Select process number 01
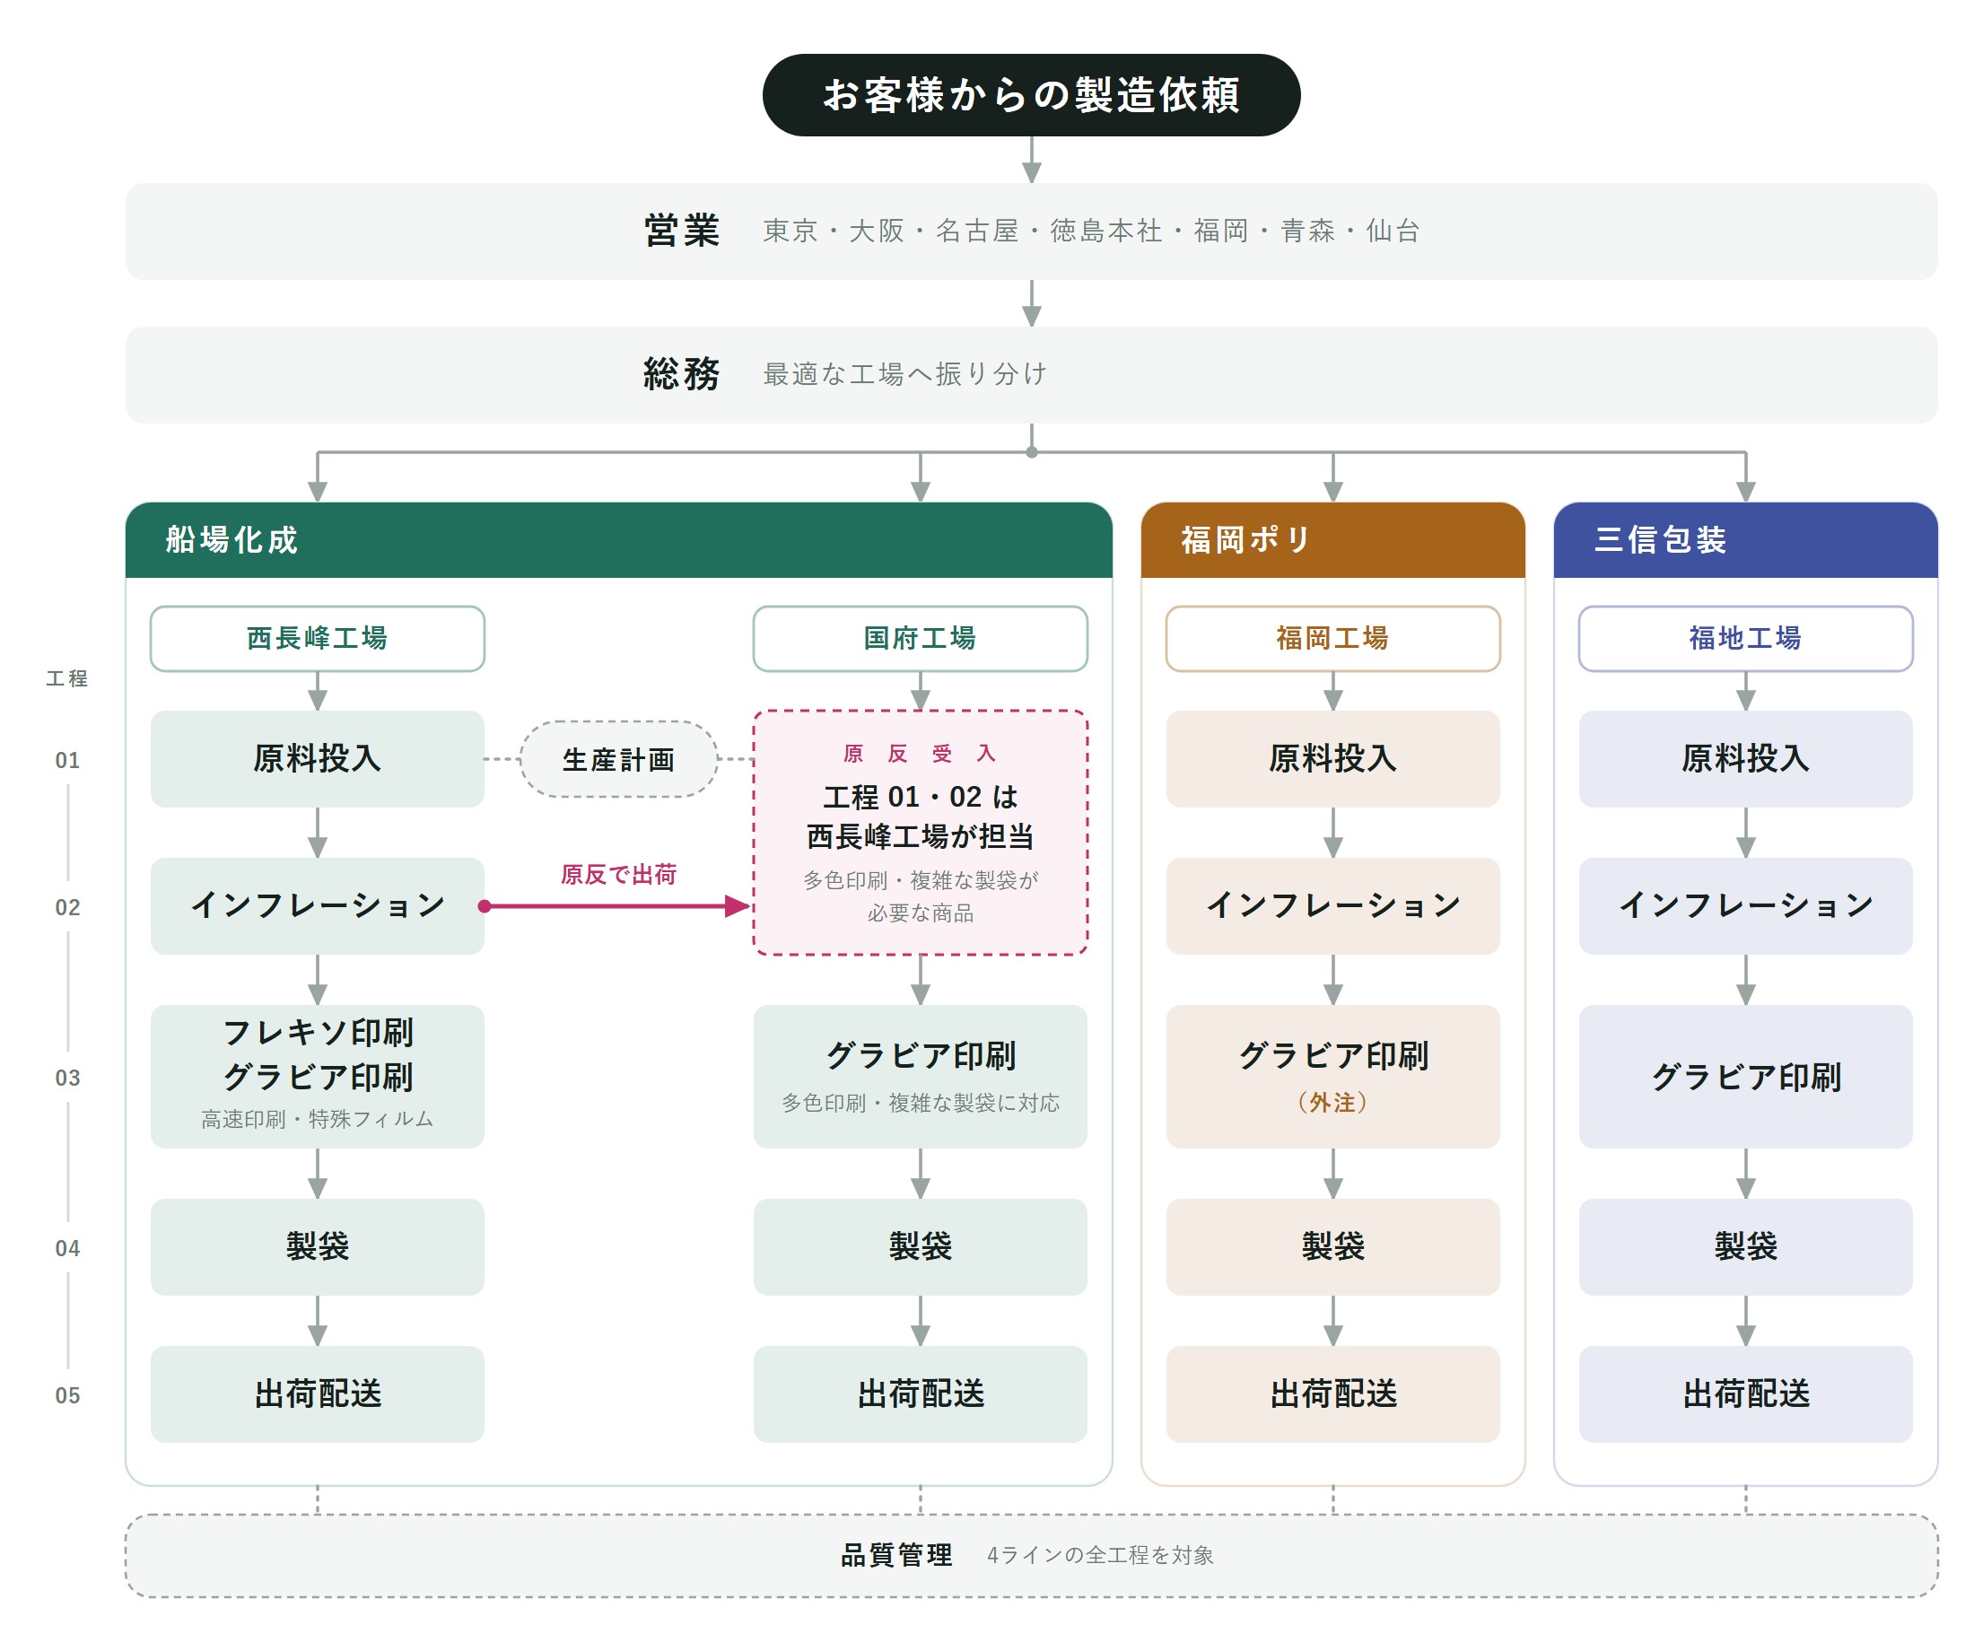Viewport: 1974px width, 1651px height. pyautogui.click(x=67, y=760)
